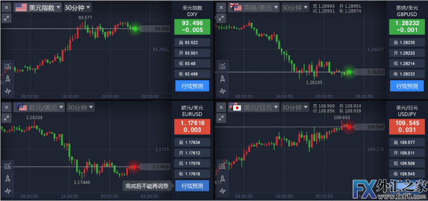Viewport: 428px width, 201px height.
Task: Click the red EURUSD price box 1.17616
Action: [192, 127]
